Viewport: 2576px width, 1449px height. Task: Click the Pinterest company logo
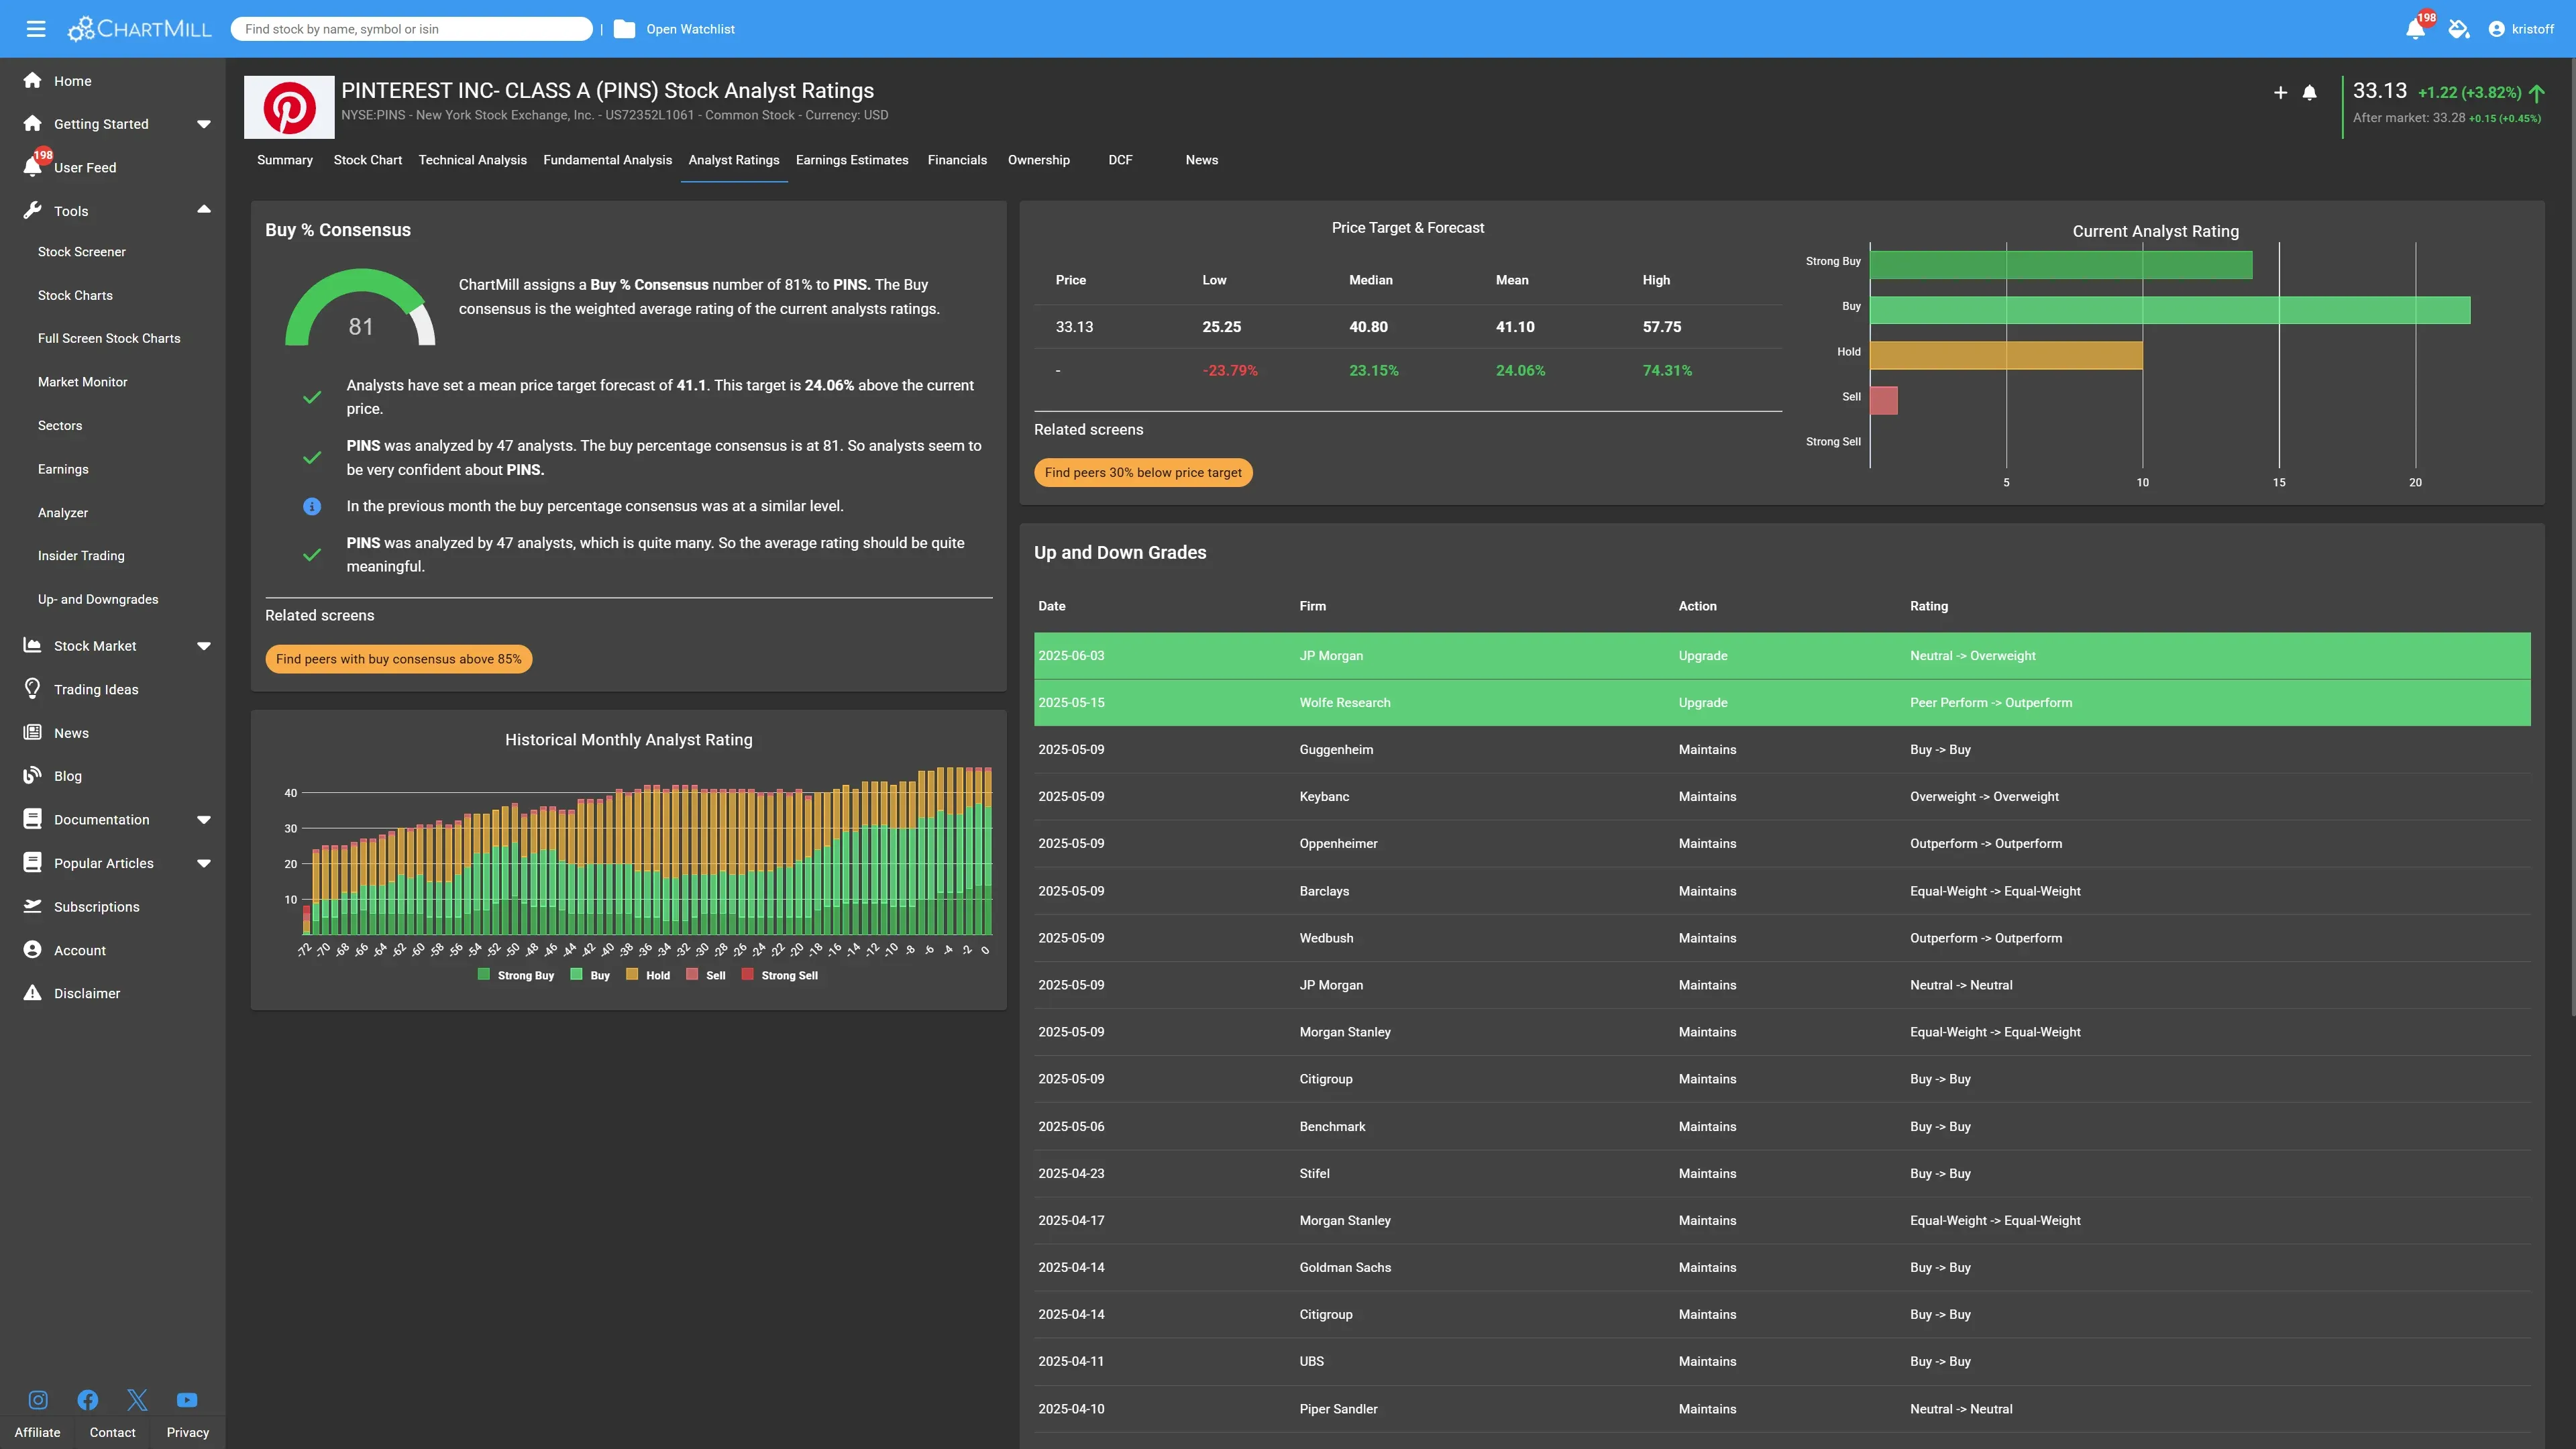289,107
